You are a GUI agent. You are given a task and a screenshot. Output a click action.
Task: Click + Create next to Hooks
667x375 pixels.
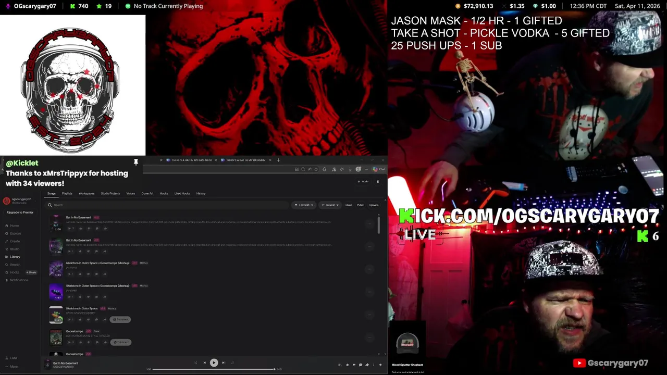[x=32, y=272]
